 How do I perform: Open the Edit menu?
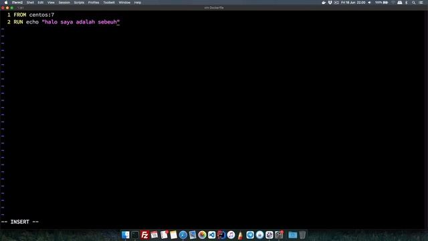pyautogui.click(x=40, y=3)
